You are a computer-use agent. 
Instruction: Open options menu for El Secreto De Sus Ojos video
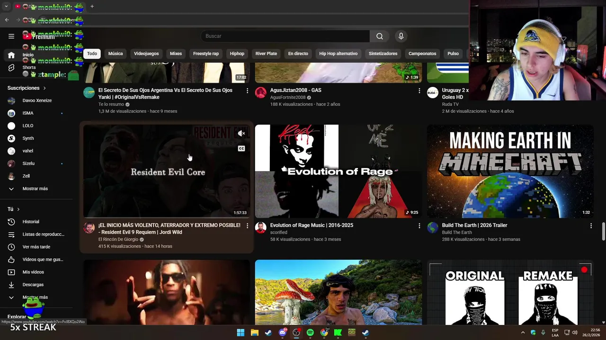click(247, 91)
